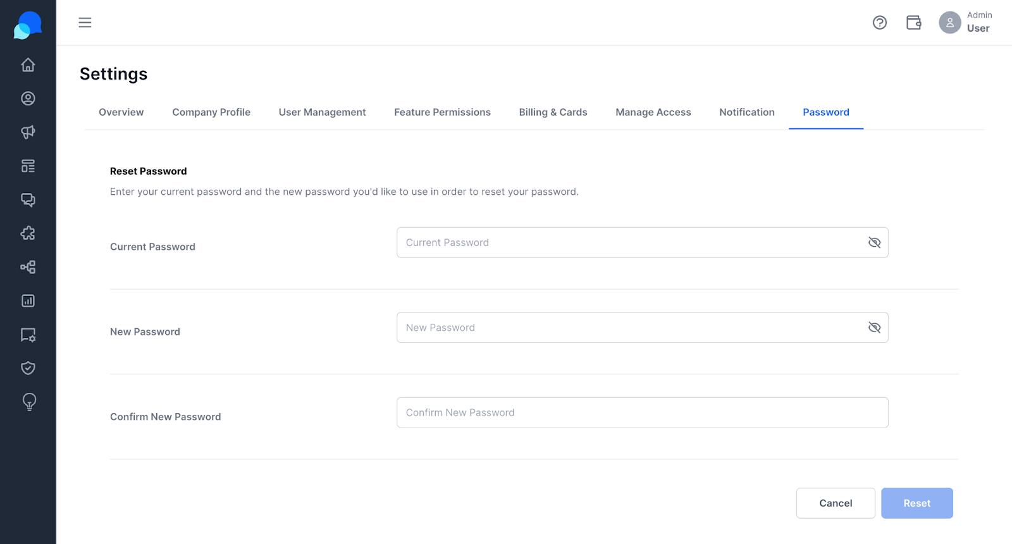This screenshot has height=544, width=1012.
Task: Open the wallet icon in header
Action: click(x=914, y=23)
